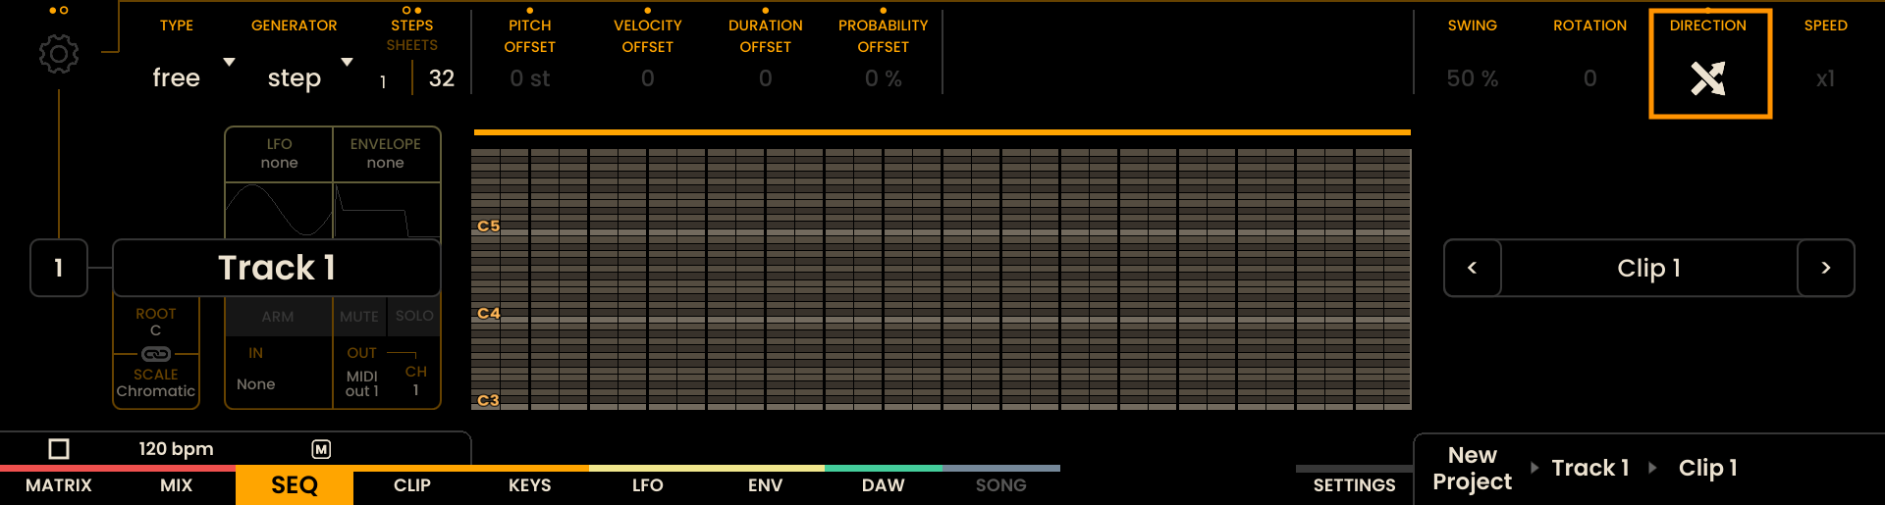Viewport: 1885px width, 505px height.
Task: Click New Project in the breadcrumb
Action: [x=1472, y=468]
